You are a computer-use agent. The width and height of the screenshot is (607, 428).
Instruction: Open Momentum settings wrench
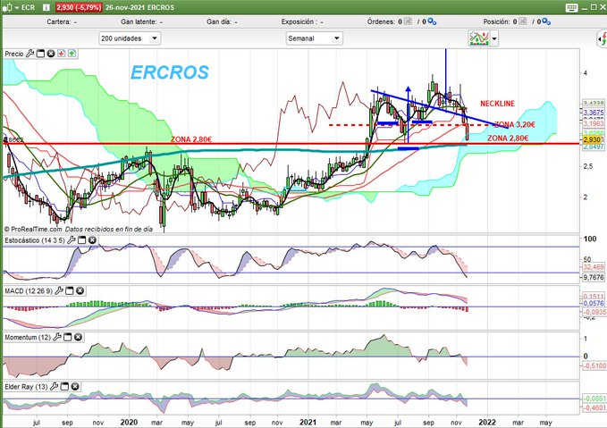[x=57, y=337]
